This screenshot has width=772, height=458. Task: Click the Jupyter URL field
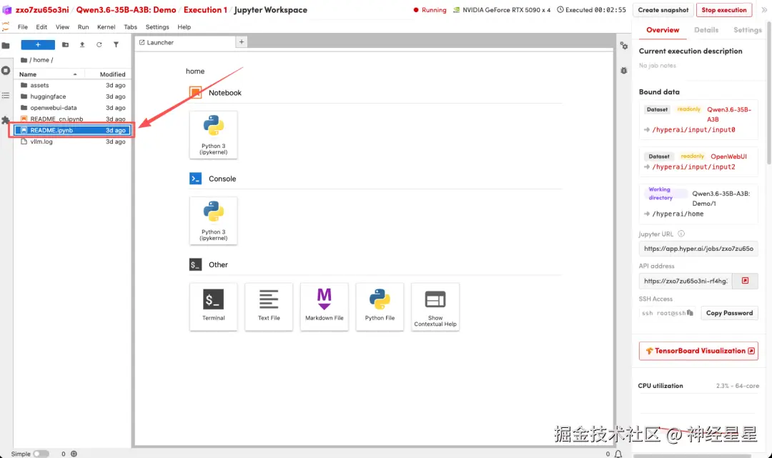pos(698,249)
